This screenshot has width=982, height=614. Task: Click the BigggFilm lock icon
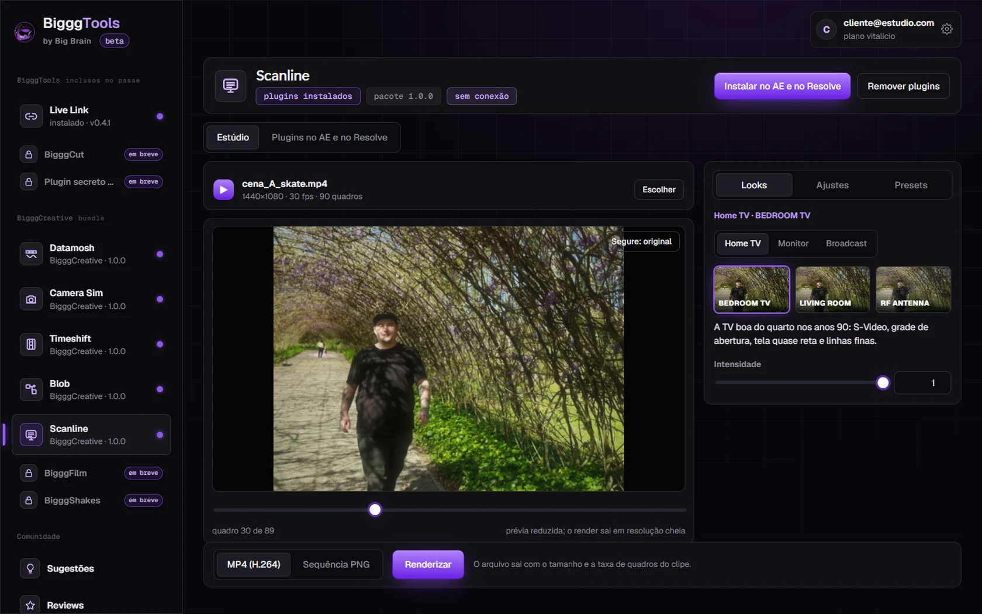(x=29, y=473)
